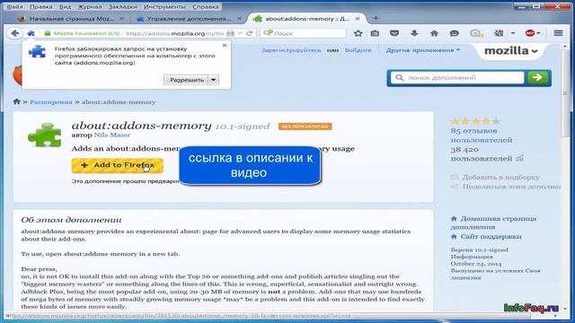Viewport: 575px width, 323px height.
Task: Open the Войдите link
Action: (358, 50)
